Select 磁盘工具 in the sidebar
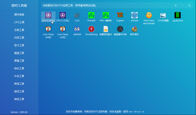 click(x=19, y=53)
